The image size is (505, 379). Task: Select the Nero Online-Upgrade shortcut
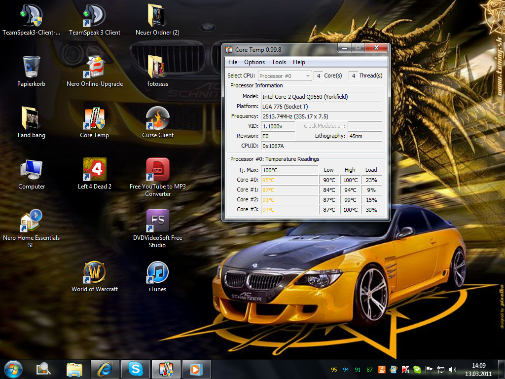point(95,71)
